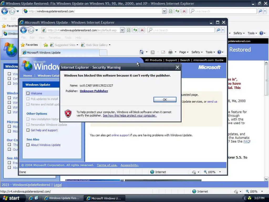Click Live Search box in front window

point(181,30)
